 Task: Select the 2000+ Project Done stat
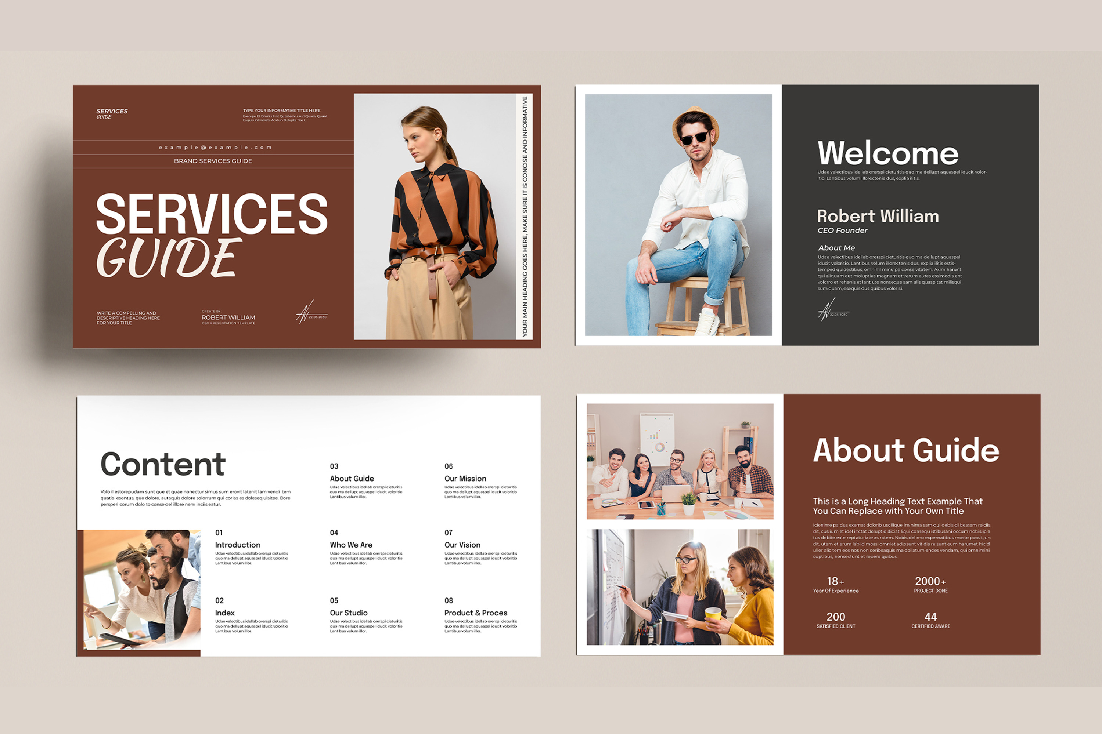(x=930, y=585)
